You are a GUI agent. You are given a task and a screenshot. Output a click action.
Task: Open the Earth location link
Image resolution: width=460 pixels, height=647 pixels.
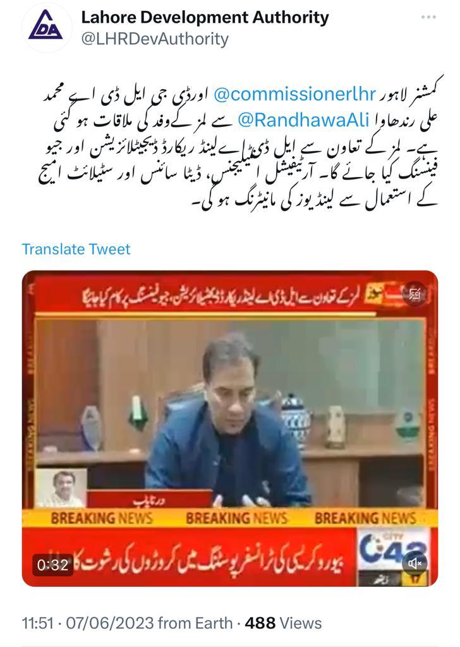click(x=214, y=623)
